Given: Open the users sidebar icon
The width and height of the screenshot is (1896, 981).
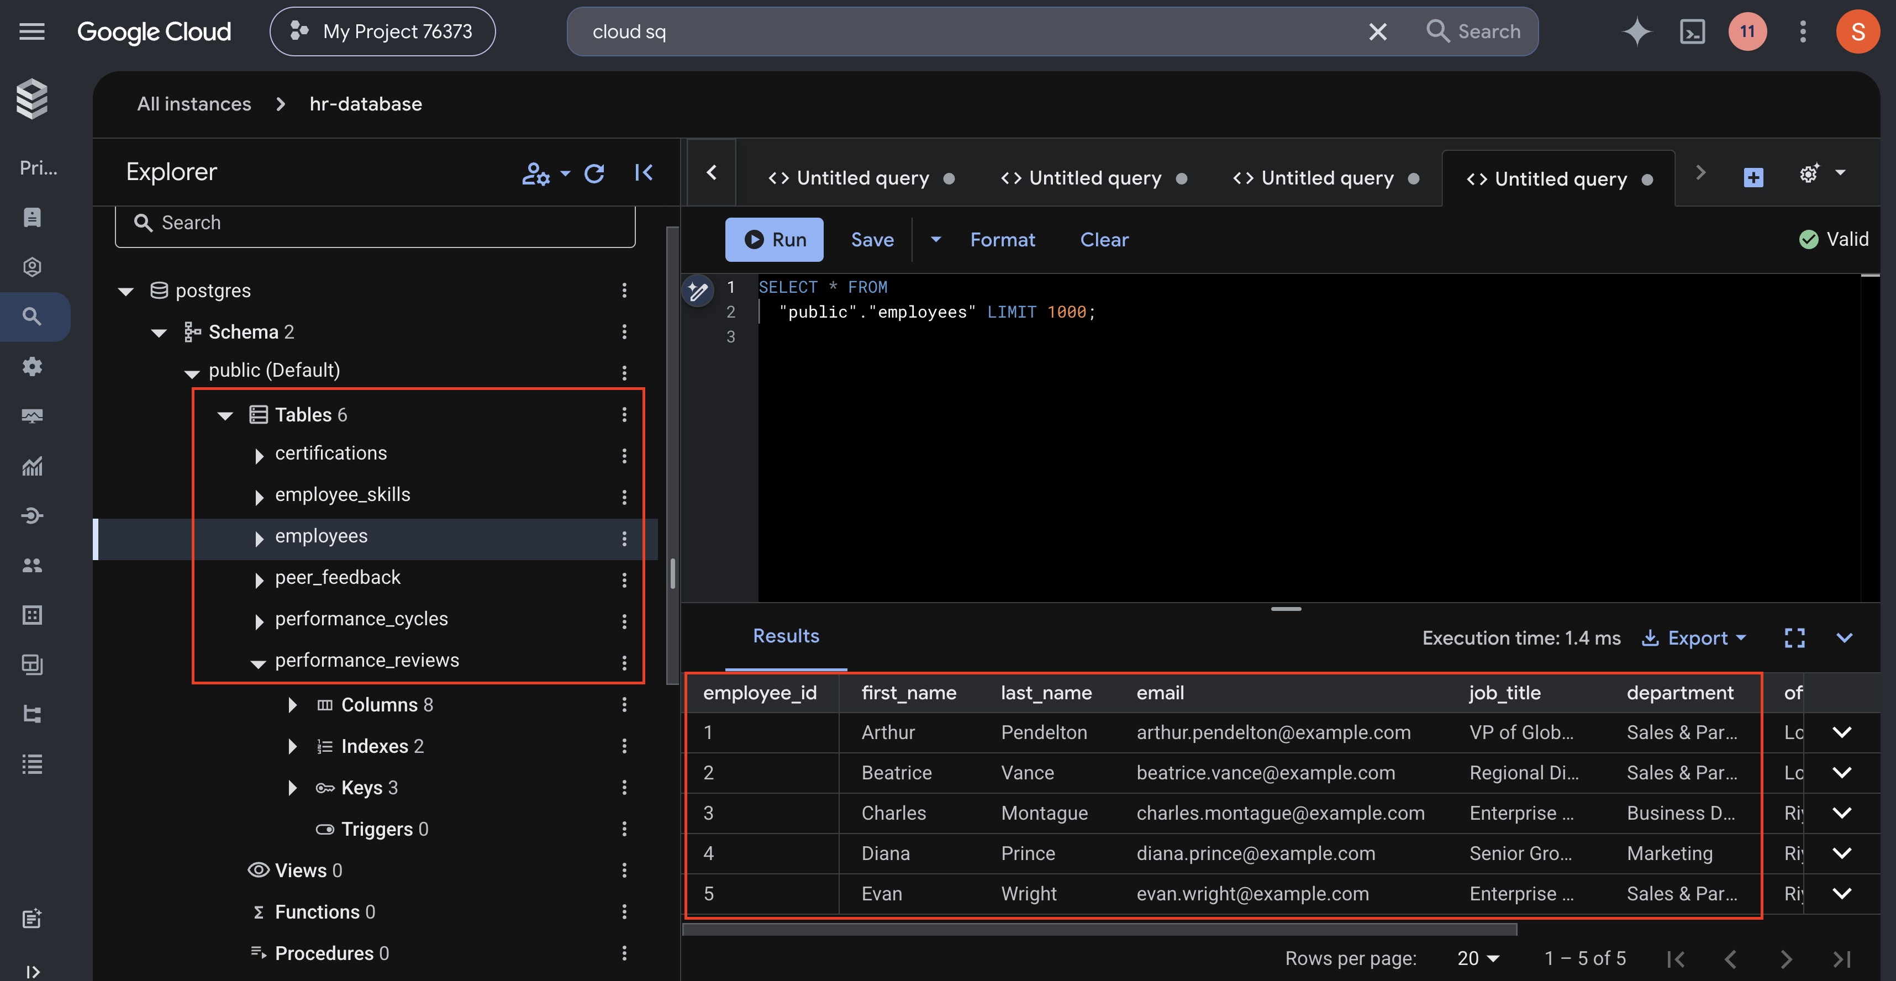Looking at the screenshot, I should pyautogui.click(x=31, y=565).
